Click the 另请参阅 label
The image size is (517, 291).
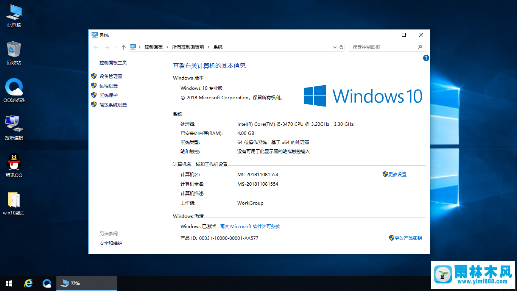pos(109,233)
